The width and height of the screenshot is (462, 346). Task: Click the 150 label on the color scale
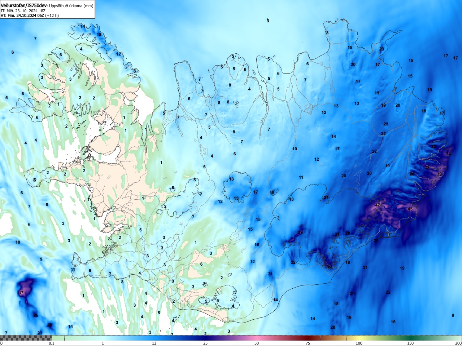pos(410,343)
